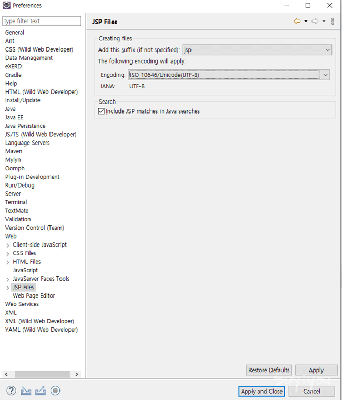Image resolution: width=342 pixels, height=400 pixels.
Task: Click the export preferences icon
Action: coord(41,391)
